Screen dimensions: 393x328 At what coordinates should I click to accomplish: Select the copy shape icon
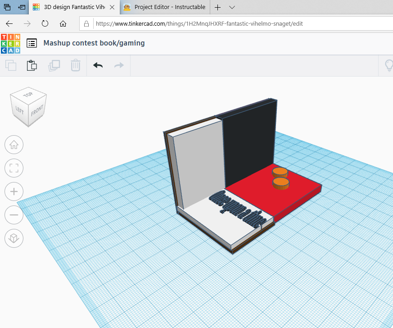tap(11, 65)
